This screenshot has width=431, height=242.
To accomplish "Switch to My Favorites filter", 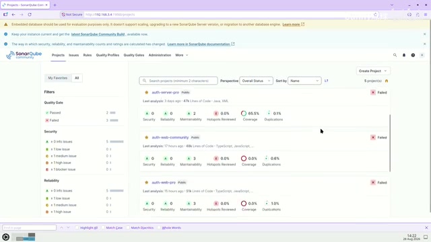I will click(x=58, y=78).
